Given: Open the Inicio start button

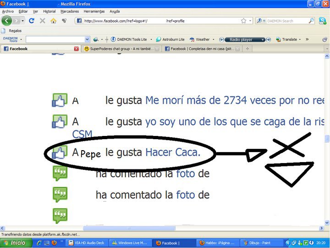Looking at the screenshot, I should [x=16, y=243].
